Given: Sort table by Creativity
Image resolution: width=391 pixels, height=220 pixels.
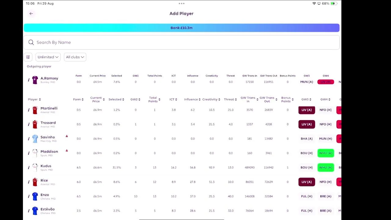Looking at the screenshot, I should tap(211, 99).
